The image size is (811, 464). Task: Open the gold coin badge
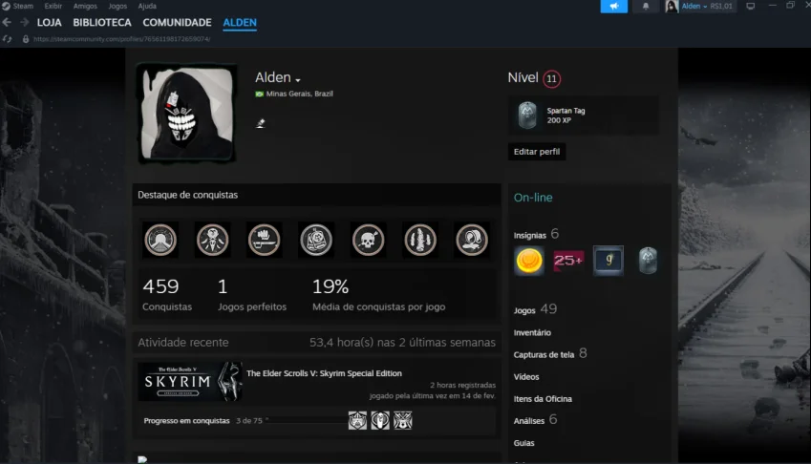coord(528,261)
